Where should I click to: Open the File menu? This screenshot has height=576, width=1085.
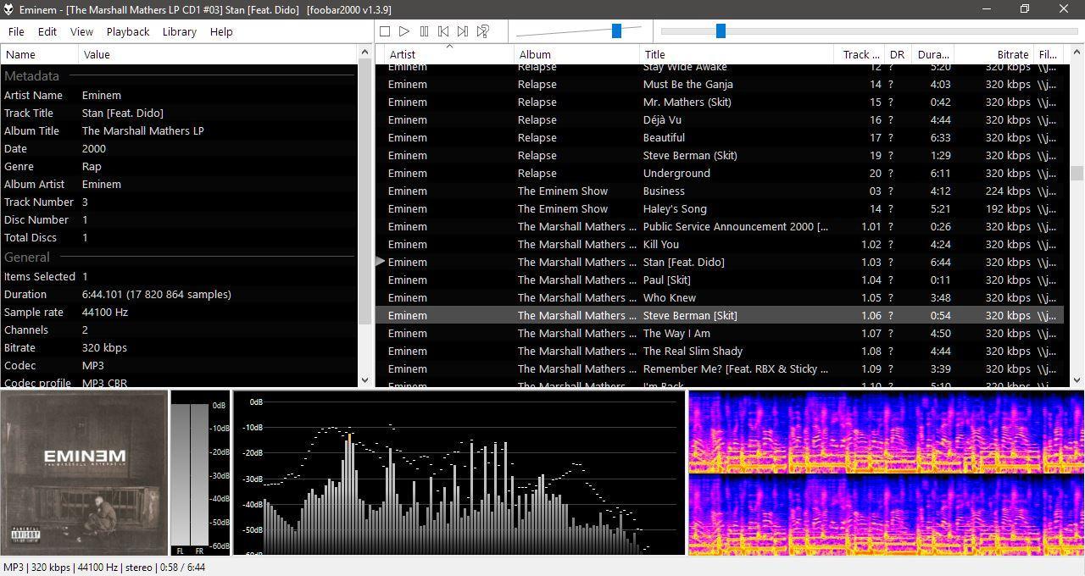click(15, 31)
